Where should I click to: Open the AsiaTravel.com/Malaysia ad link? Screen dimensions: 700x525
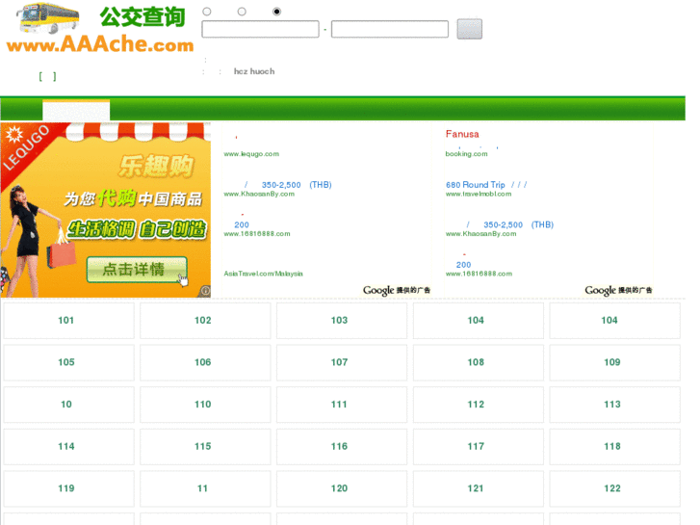(263, 274)
